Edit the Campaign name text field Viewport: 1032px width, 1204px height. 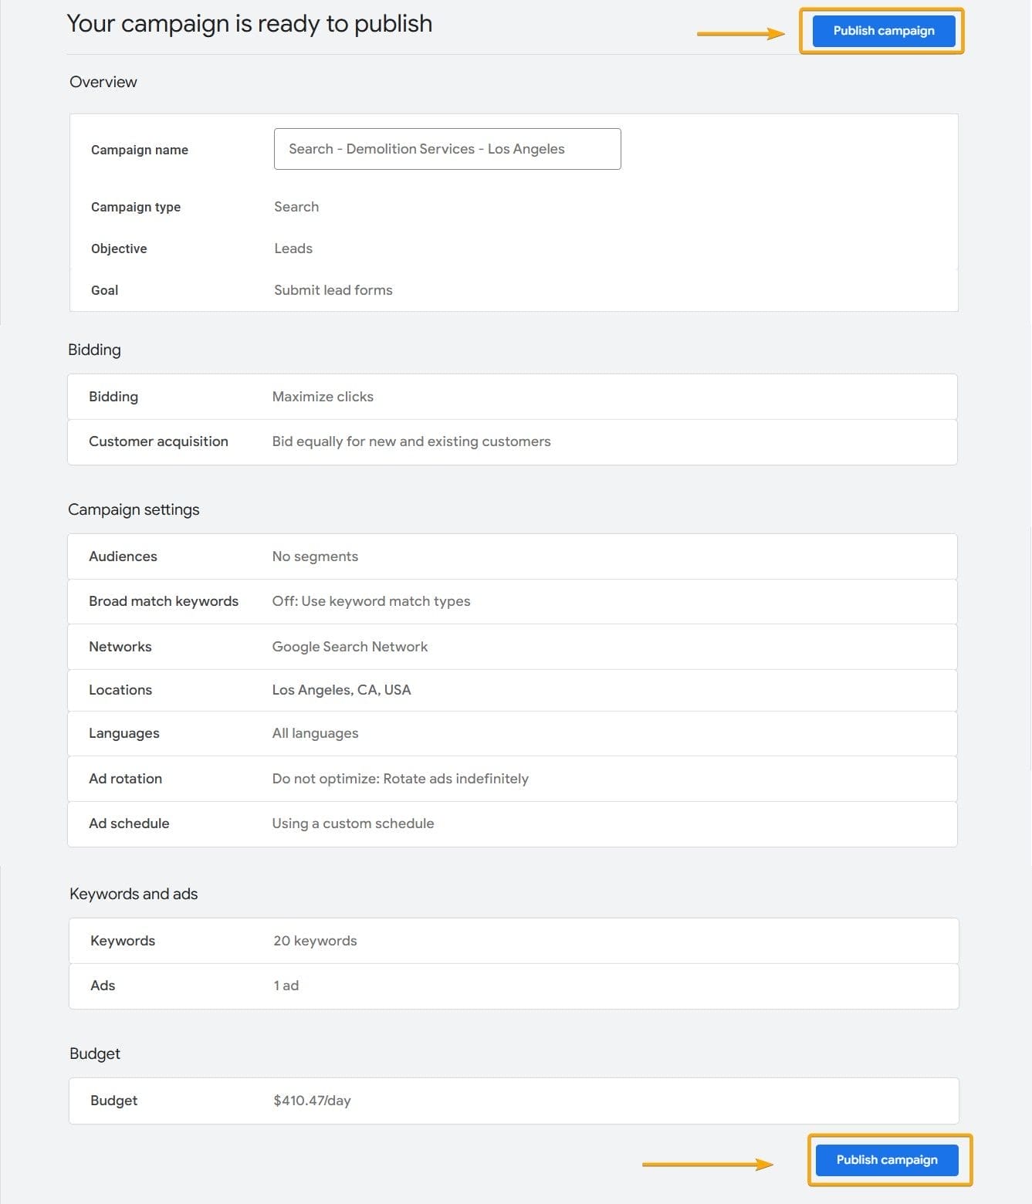[447, 149]
